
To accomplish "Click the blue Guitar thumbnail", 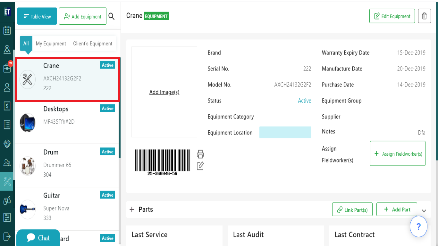I will point(27,209).
